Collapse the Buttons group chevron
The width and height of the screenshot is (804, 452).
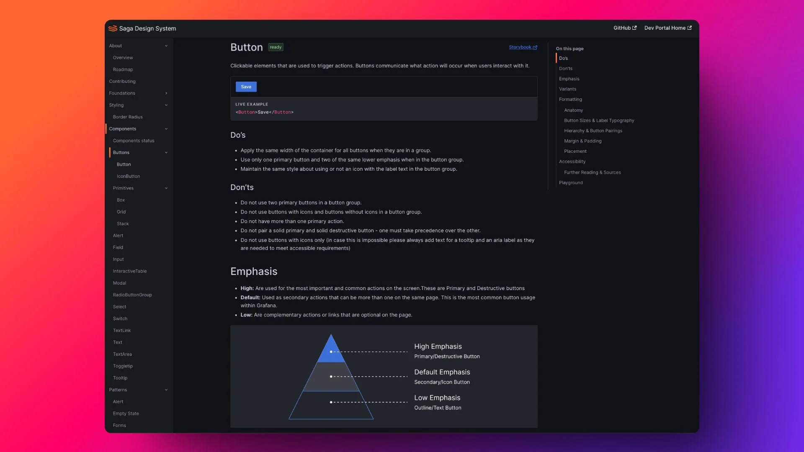166,153
